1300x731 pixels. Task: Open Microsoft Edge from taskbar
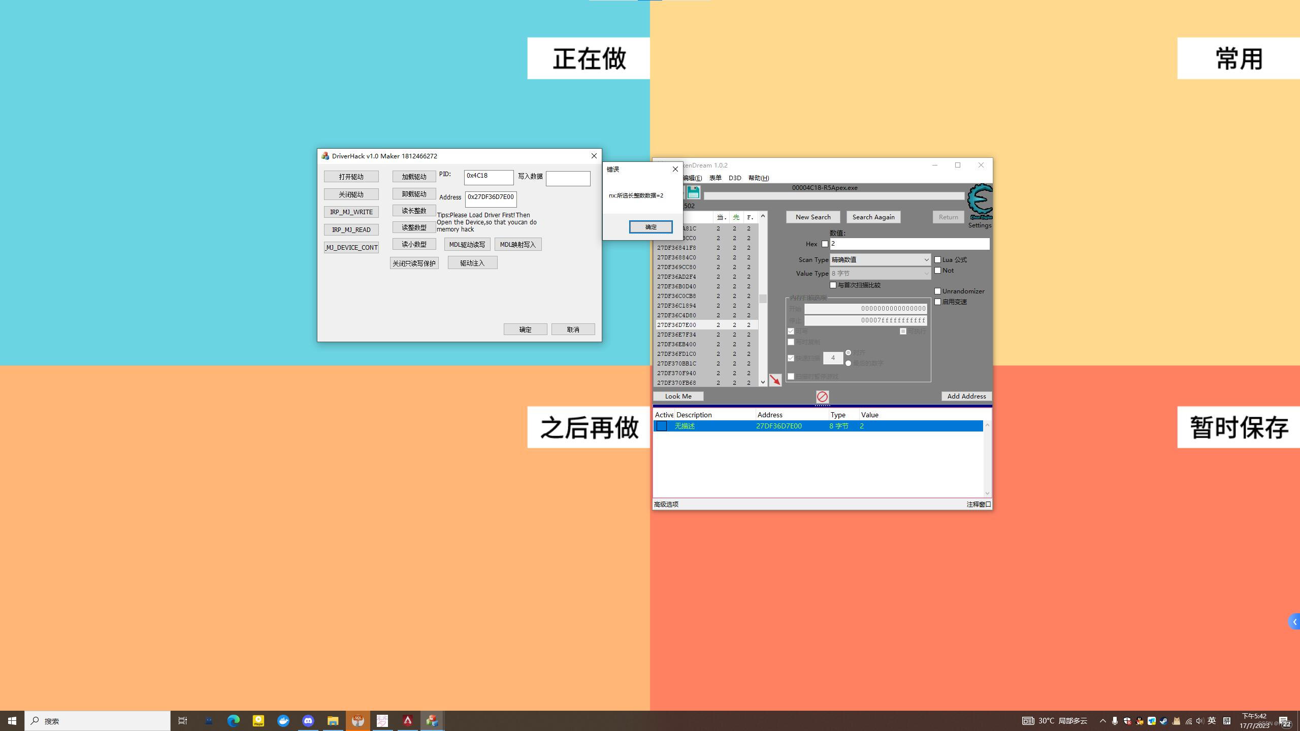(233, 721)
